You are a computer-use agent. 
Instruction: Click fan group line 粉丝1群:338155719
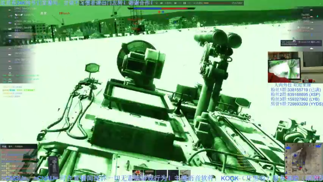[296, 90]
